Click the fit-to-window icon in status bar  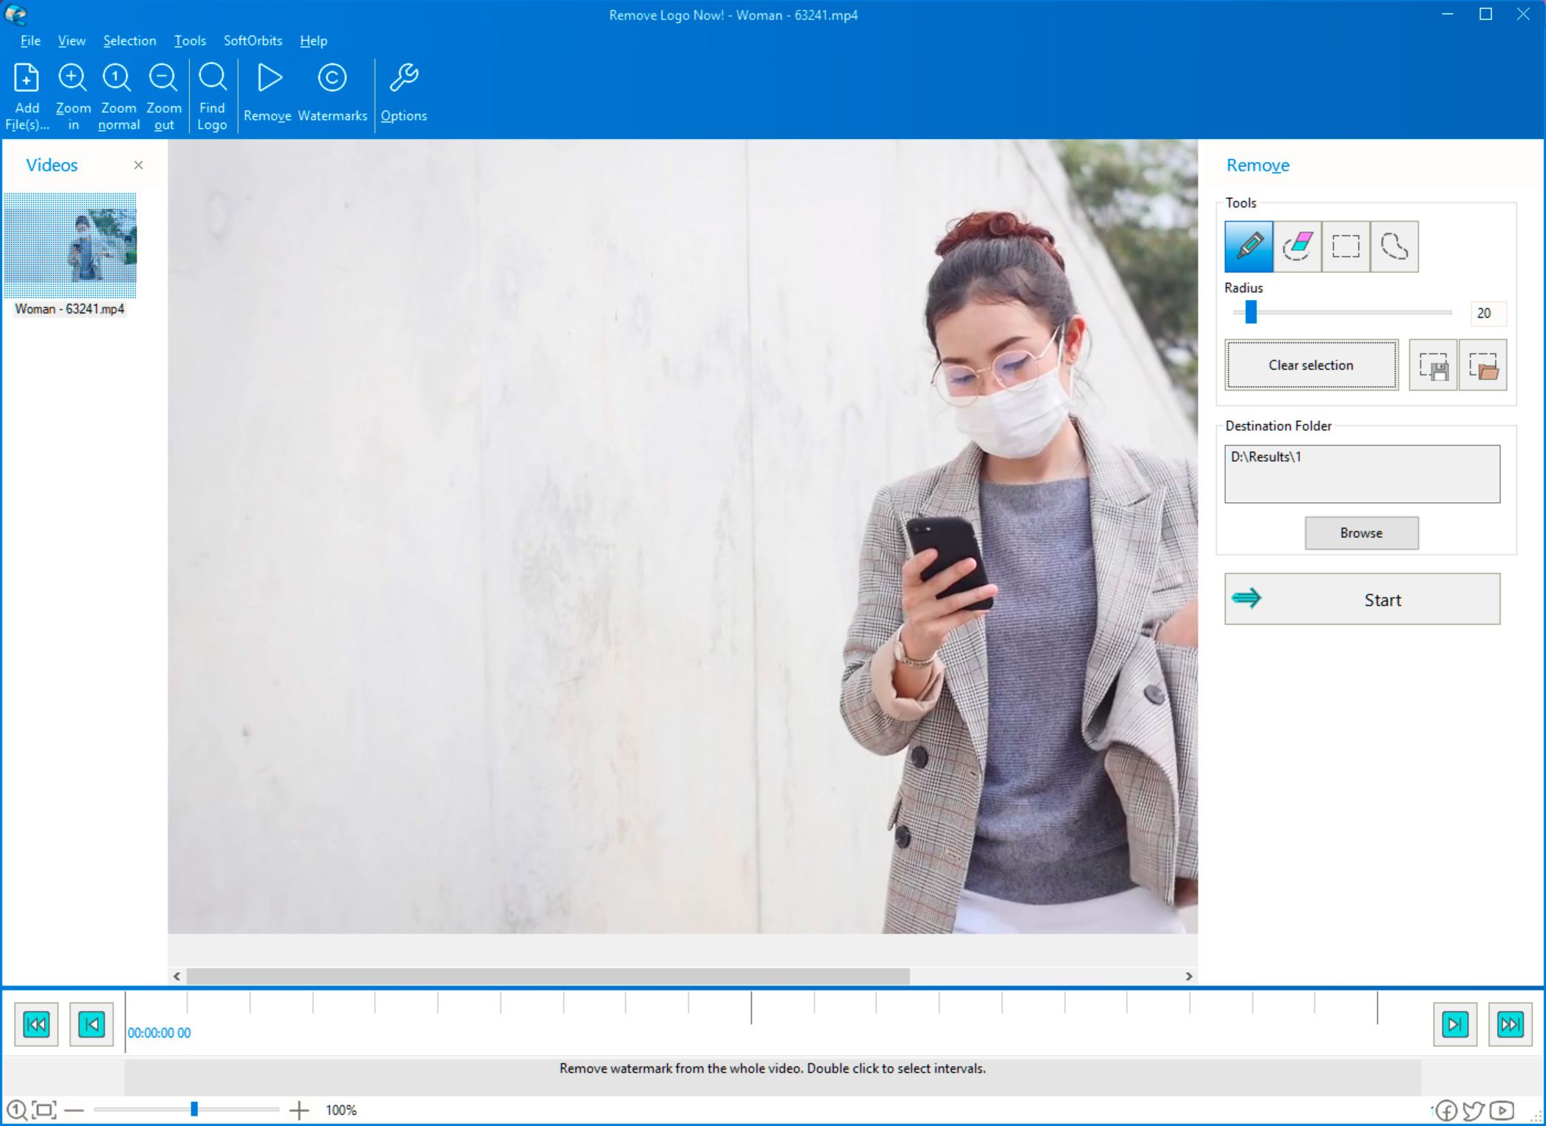[44, 1110]
